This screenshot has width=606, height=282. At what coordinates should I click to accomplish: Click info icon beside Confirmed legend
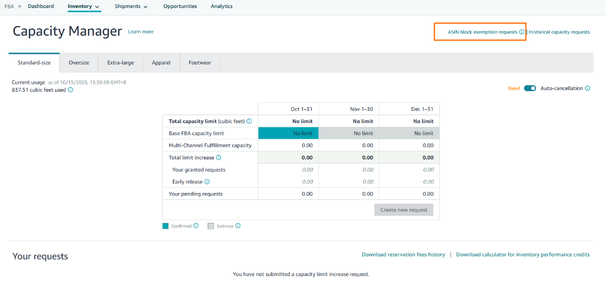pos(196,226)
